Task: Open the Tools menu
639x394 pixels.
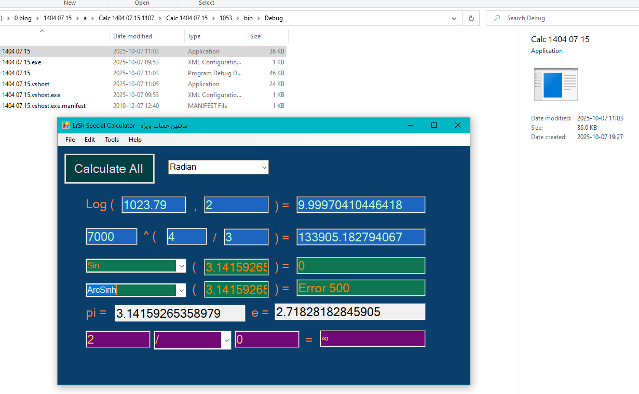Action: pyautogui.click(x=112, y=140)
